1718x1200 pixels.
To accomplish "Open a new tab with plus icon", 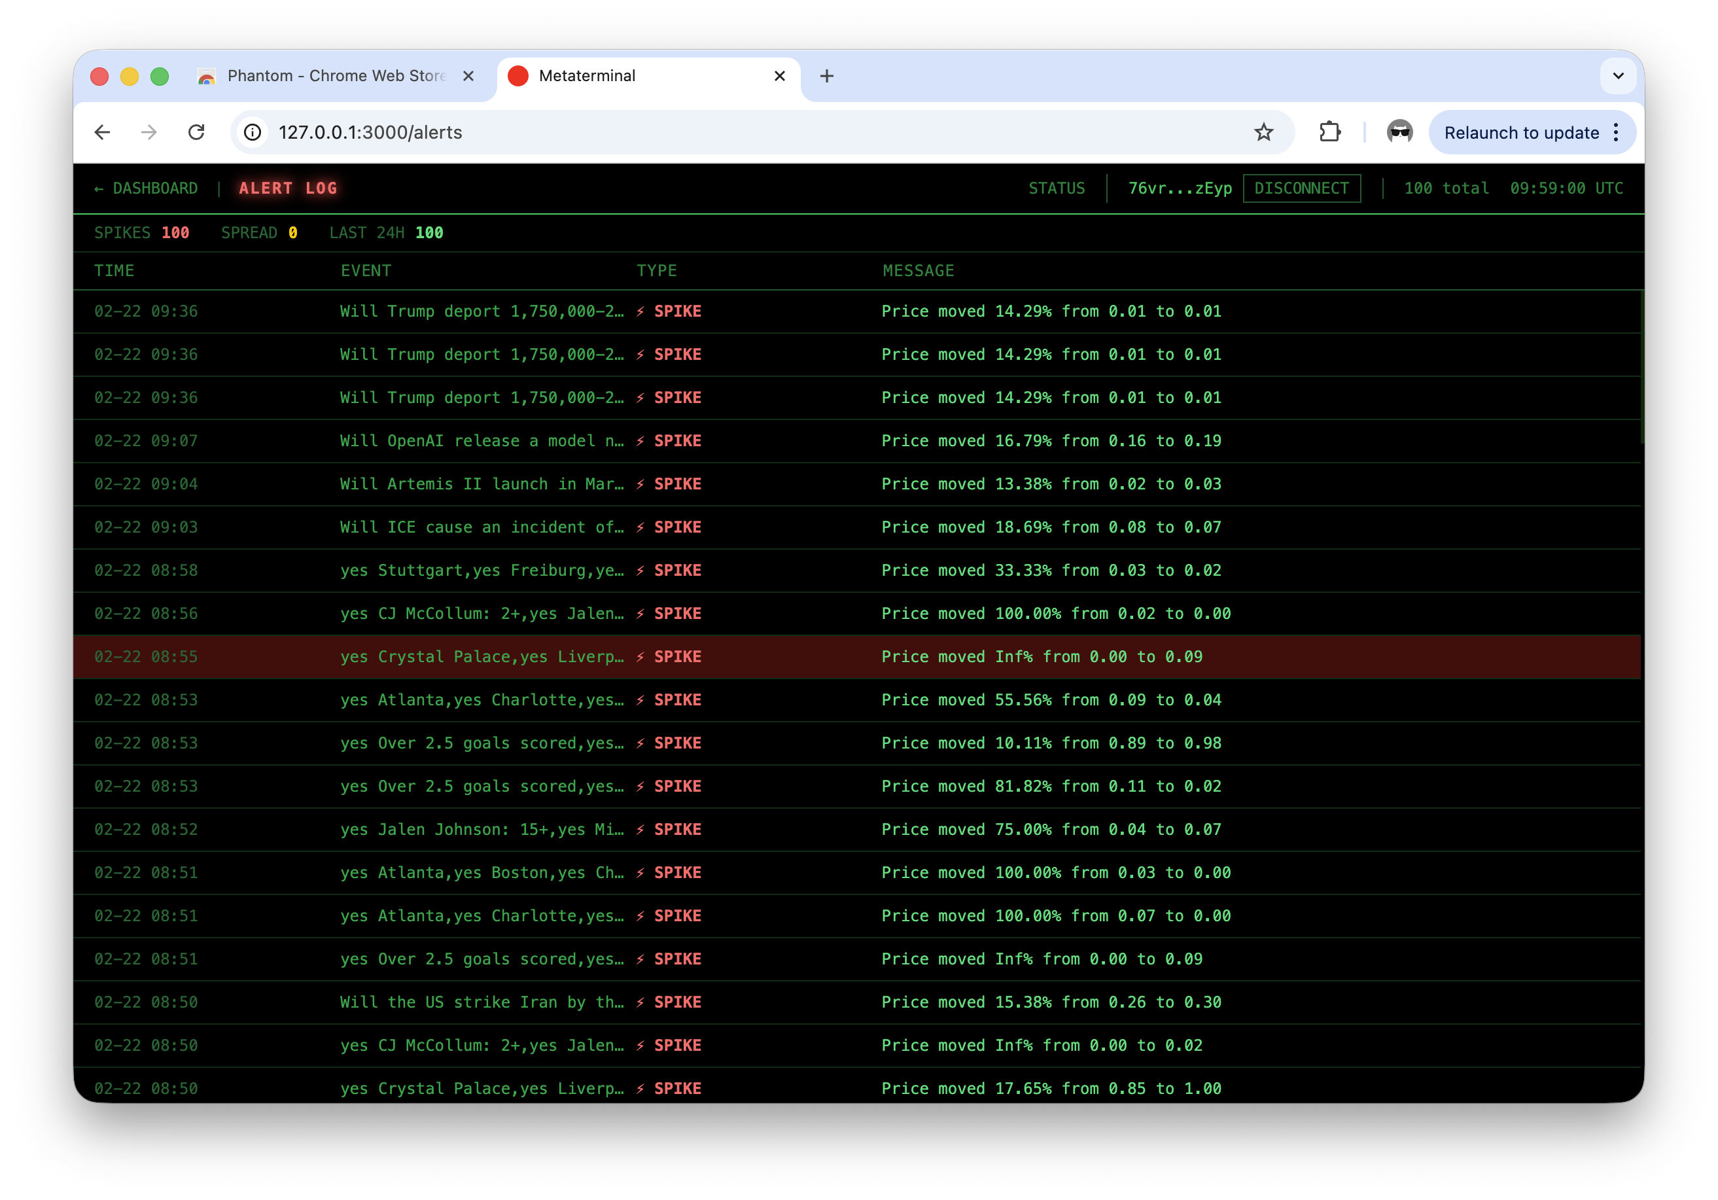I will (x=826, y=77).
